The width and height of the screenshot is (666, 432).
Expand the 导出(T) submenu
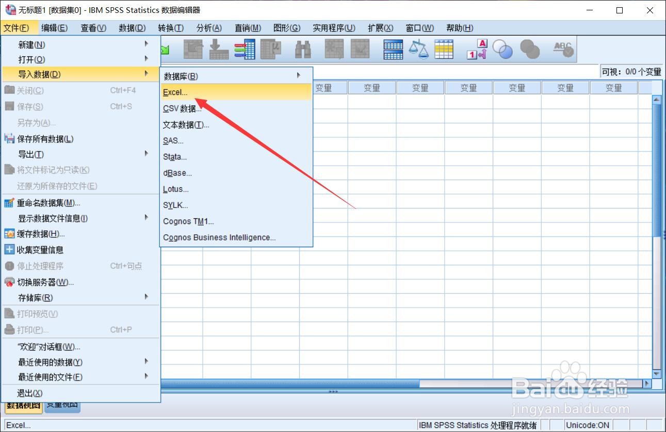pyautogui.click(x=81, y=154)
